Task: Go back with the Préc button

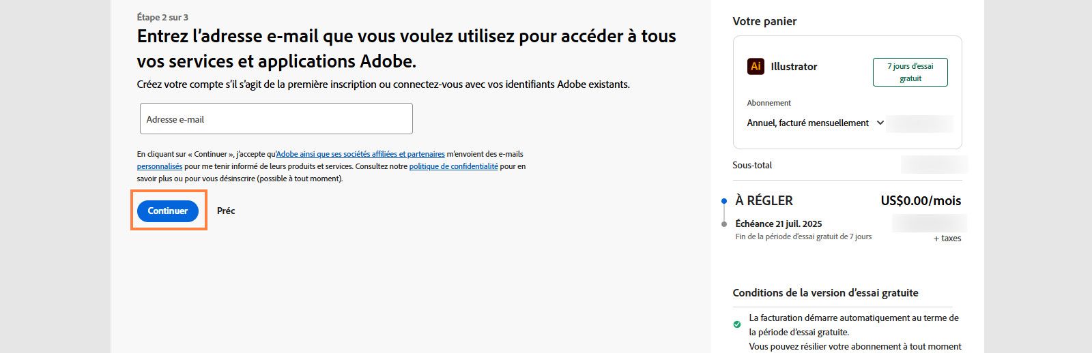Action: [x=226, y=211]
